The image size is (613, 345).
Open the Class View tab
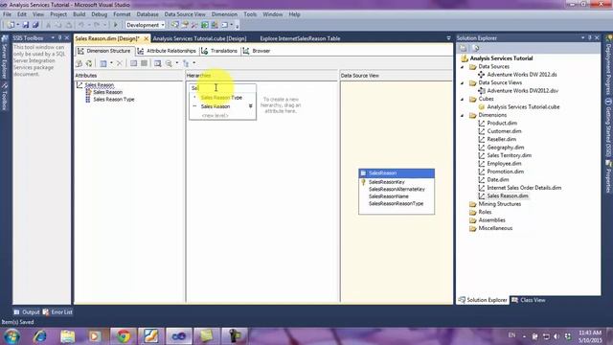(x=528, y=300)
